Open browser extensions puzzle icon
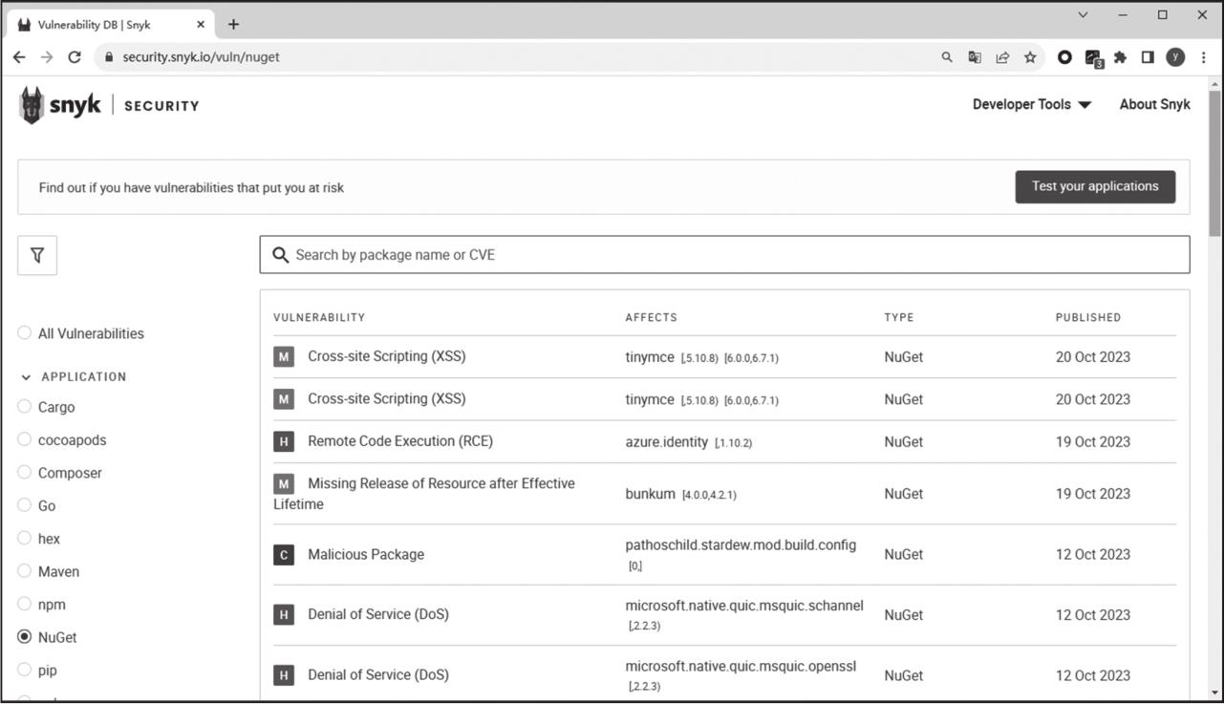This screenshot has height=704, width=1225. pos(1120,57)
